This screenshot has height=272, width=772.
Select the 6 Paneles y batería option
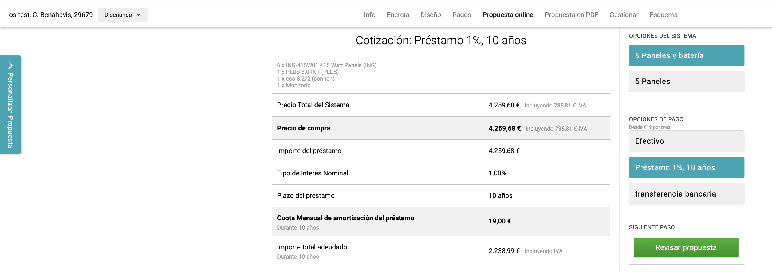[x=686, y=56]
